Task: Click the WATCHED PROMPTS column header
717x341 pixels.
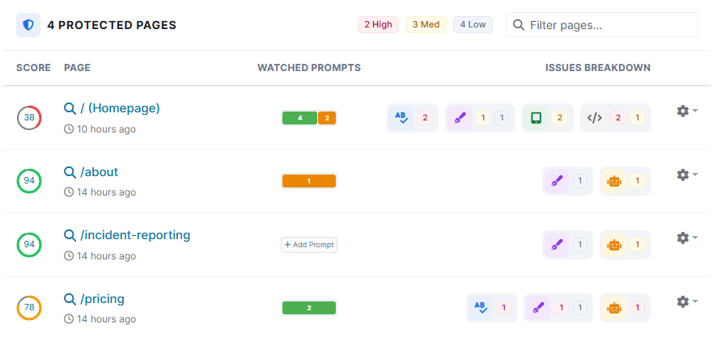Action: pyautogui.click(x=309, y=68)
